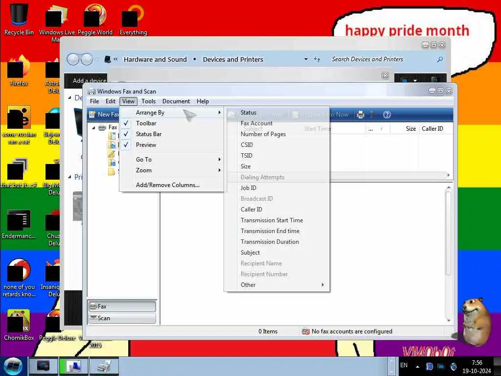
Task: Click the Windows Start orb
Action: click(x=13, y=366)
